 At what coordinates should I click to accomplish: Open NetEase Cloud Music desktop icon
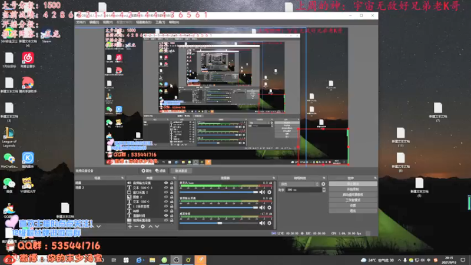[x=28, y=60]
